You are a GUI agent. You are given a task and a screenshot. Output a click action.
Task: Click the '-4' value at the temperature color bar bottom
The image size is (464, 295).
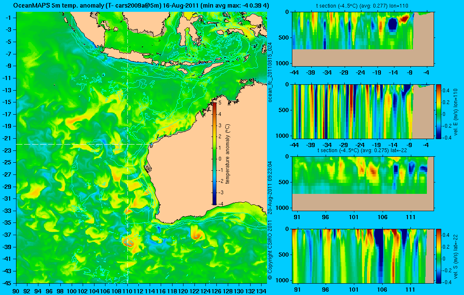pyautogui.click(x=220, y=204)
